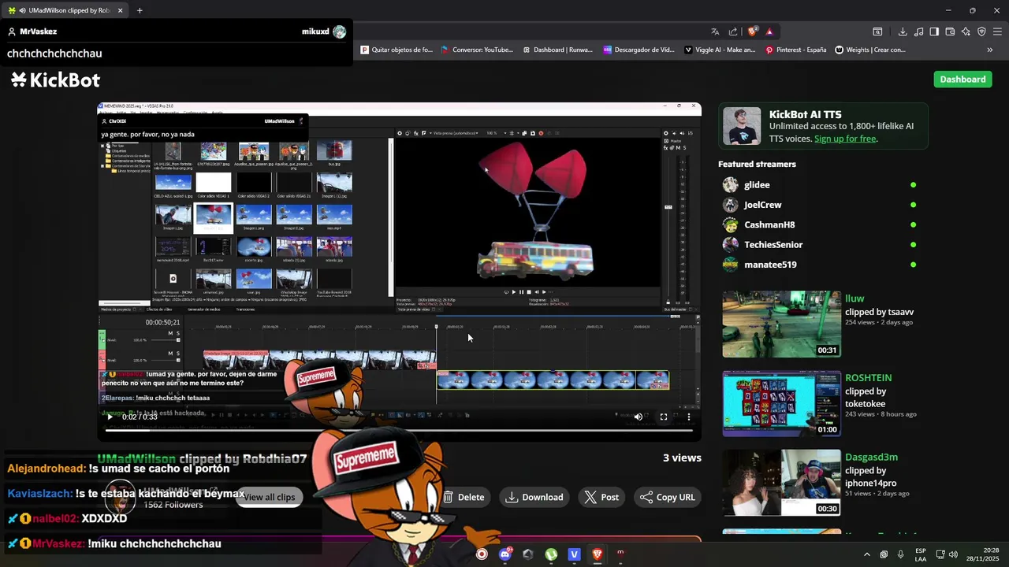Click the Dasgasd3m streamer name link
Image resolution: width=1009 pixels, height=567 pixels.
[x=871, y=457]
